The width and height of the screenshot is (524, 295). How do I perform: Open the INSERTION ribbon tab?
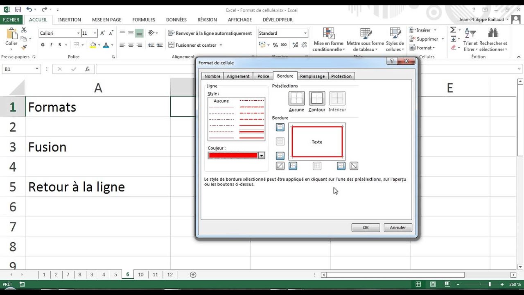click(x=70, y=20)
